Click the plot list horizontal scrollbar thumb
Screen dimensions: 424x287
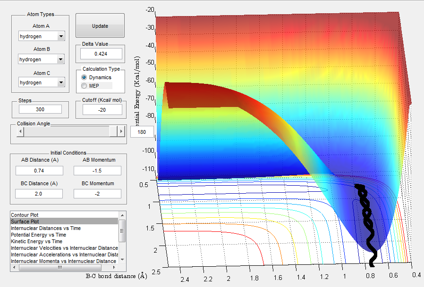[x=60, y=268]
